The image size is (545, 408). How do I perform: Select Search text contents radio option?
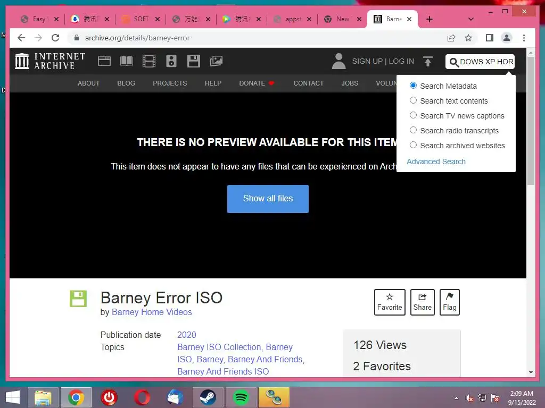[x=413, y=100]
